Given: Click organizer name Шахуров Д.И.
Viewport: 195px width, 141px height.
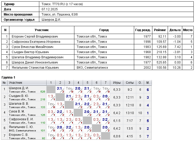Looking at the screenshot, I should click(51, 19).
